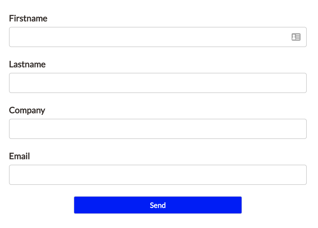Select the gray ID card icon
Image resolution: width=318 pixels, height=228 pixels.
coord(296,37)
